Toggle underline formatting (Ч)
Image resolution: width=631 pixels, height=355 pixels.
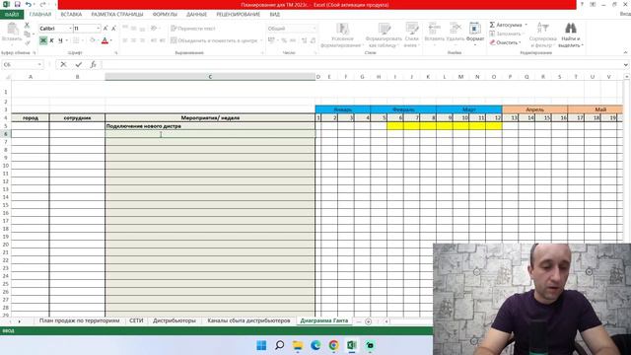point(60,40)
